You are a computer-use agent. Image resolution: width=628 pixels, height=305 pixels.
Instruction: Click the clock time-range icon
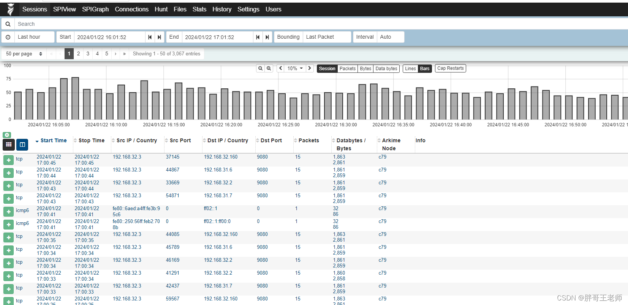(x=8, y=37)
